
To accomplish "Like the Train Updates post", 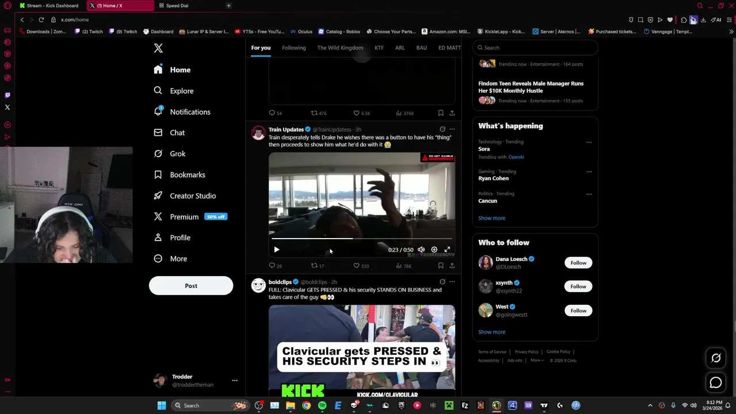I will coord(361,266).
